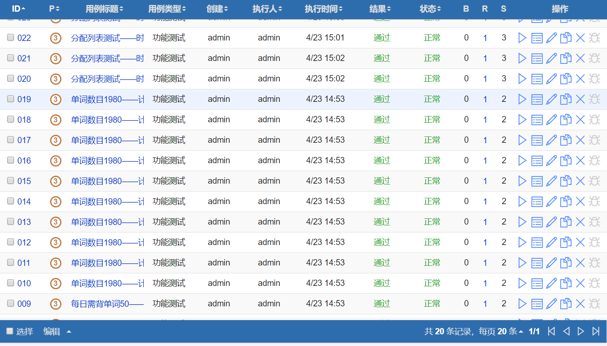This screenshot has height=346, width=607.
Task: Open title link of case 009
Action: click(x=107, y=304)
